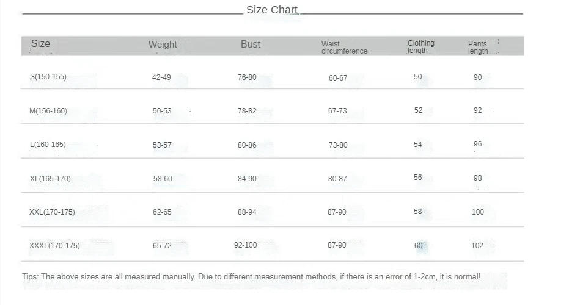This screenshot has height=305, width=569.
Task: Click the 73-80 waist value
Action: point(338,145)
